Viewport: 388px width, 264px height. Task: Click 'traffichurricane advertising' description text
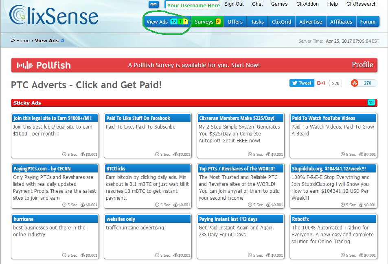tap(135, 228)
